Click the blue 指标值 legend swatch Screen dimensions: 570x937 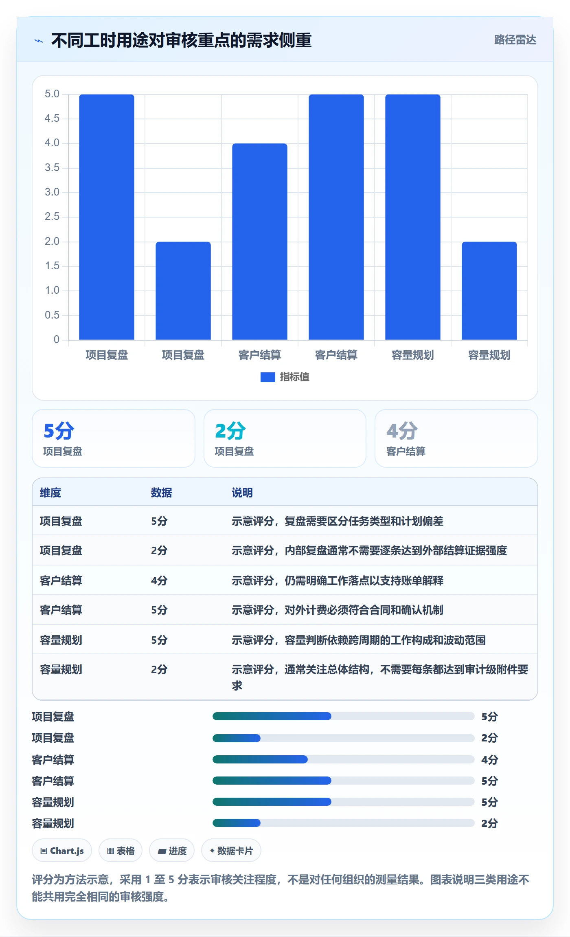coord(267,377)
